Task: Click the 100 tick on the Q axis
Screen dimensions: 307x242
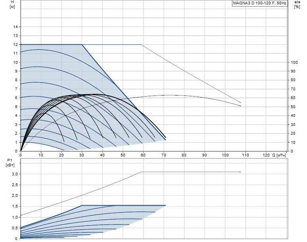Action: click(x=225, y=155)
